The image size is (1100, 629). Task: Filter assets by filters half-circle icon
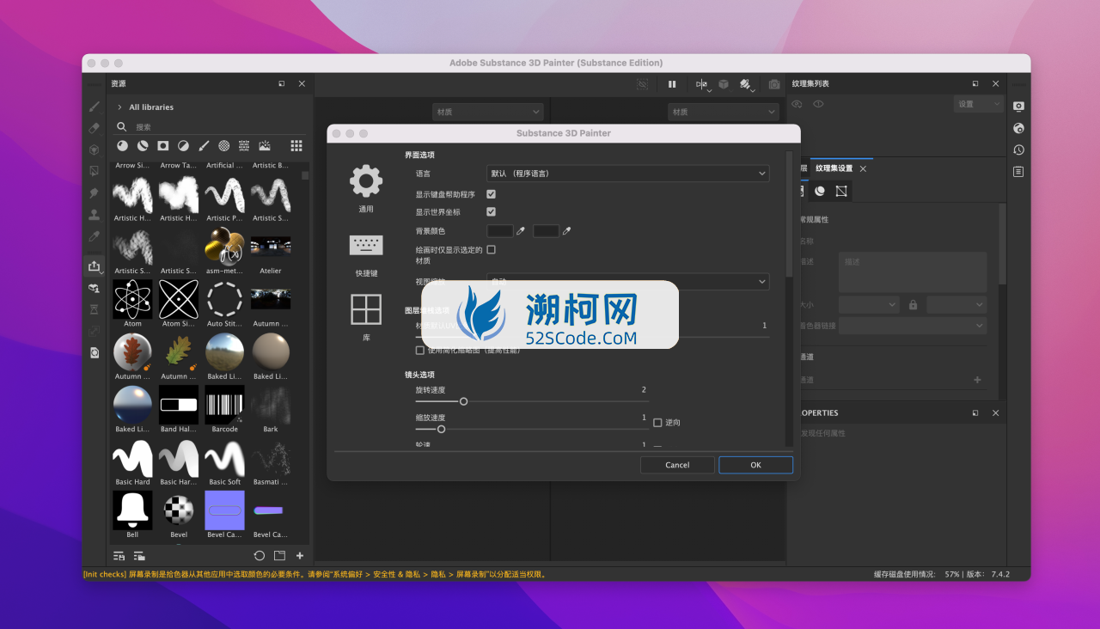coord(183,146)
